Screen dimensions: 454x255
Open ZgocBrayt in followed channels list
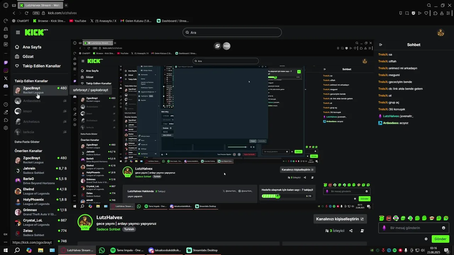coord(40,90)
